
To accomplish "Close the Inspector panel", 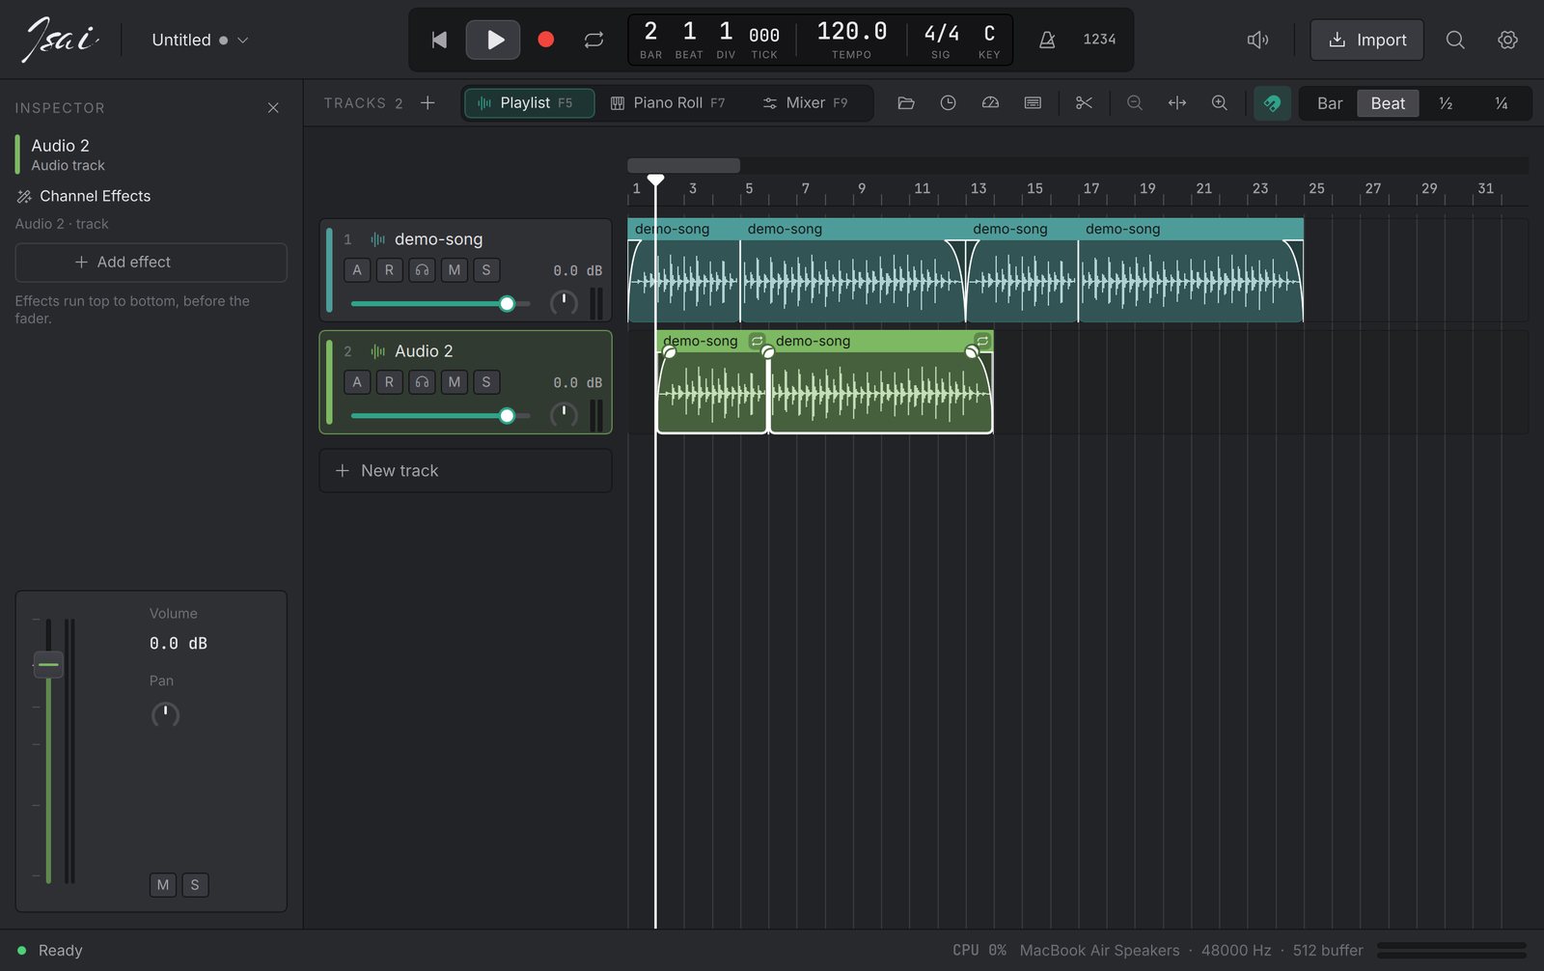I will click(x=273, y=108).
